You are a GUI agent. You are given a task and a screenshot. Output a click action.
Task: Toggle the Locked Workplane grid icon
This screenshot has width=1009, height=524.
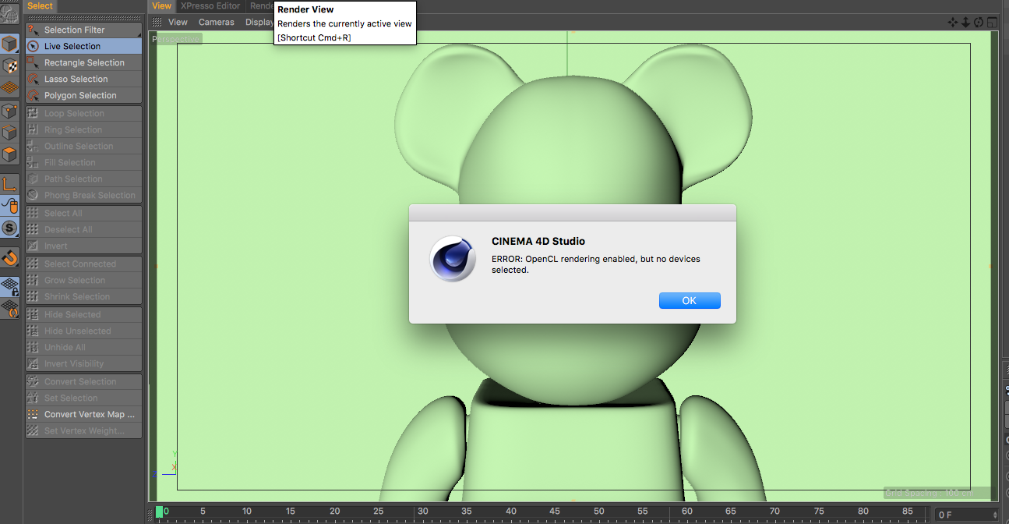click(10, 286)
